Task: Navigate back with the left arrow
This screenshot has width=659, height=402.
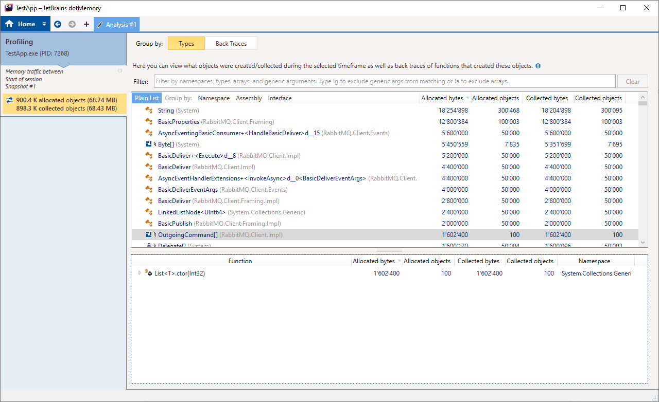Action: pos(58,24)
